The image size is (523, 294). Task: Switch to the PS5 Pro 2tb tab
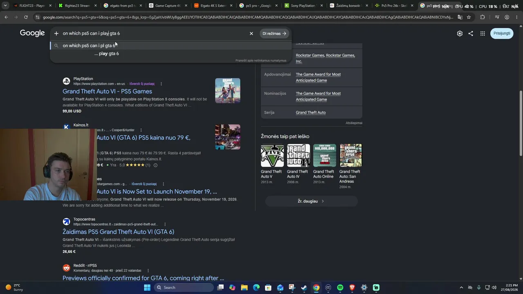[x=394, y=6]
